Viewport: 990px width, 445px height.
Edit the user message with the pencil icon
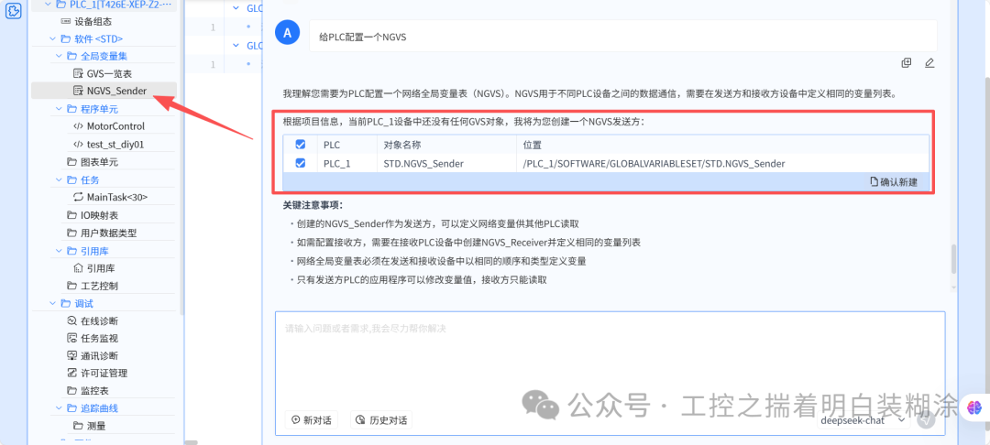(x=929, y=63)
